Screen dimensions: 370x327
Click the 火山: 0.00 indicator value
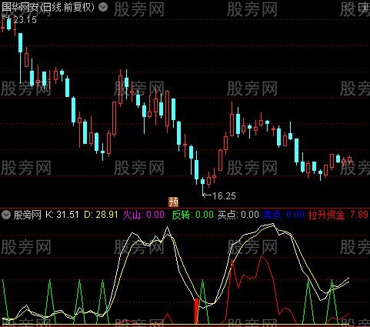[144, 215]
